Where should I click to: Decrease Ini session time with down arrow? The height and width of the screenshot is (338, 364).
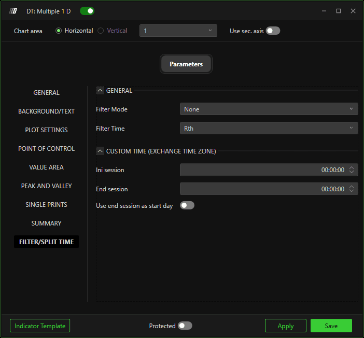click(352, 172)
